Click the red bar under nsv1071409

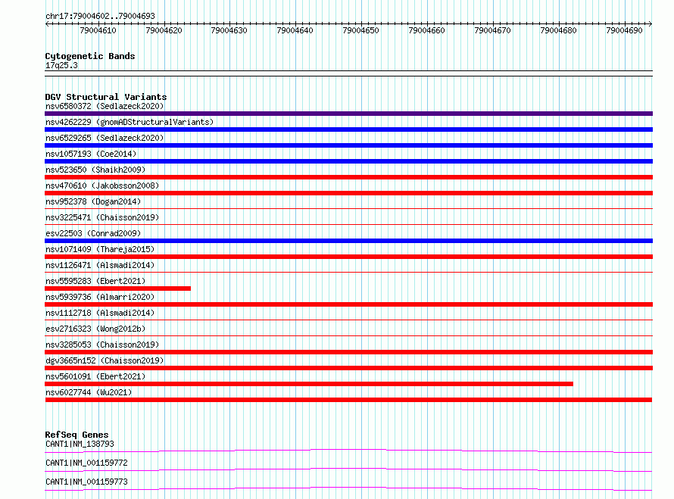click(348, 257)
